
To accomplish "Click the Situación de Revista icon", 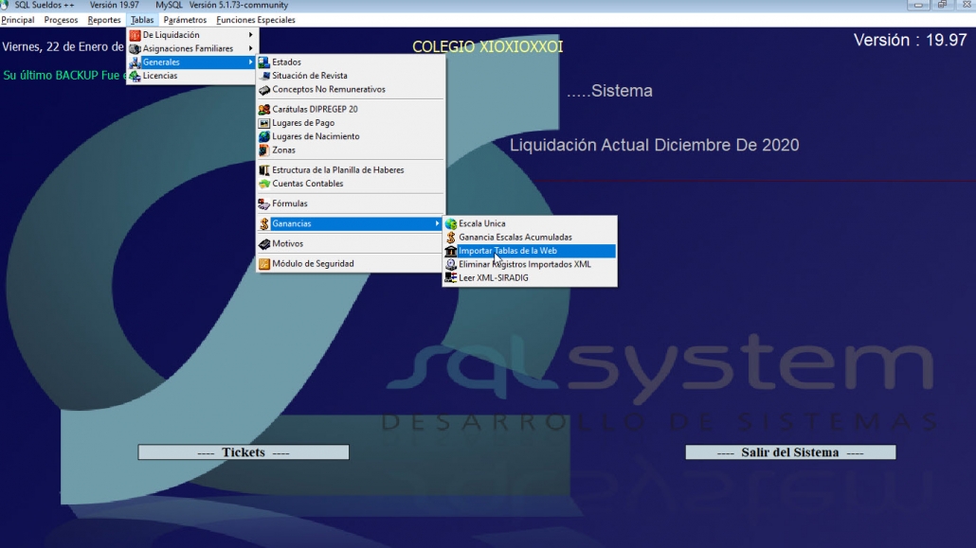I will tap(264, 76).
